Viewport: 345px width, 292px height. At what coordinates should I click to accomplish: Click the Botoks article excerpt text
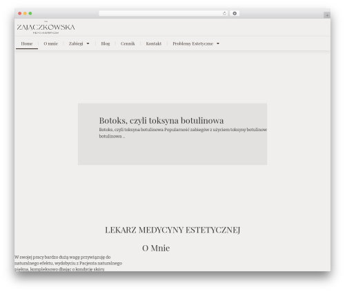pyautogui.click(x=183, y=133)
